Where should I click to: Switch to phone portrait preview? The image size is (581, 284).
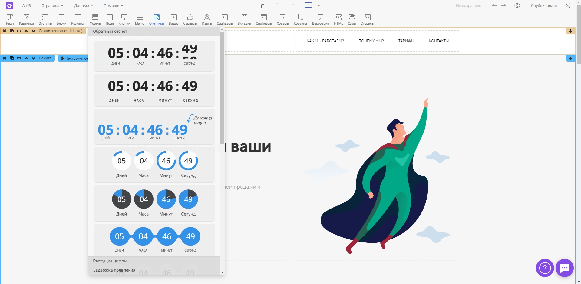262,6
